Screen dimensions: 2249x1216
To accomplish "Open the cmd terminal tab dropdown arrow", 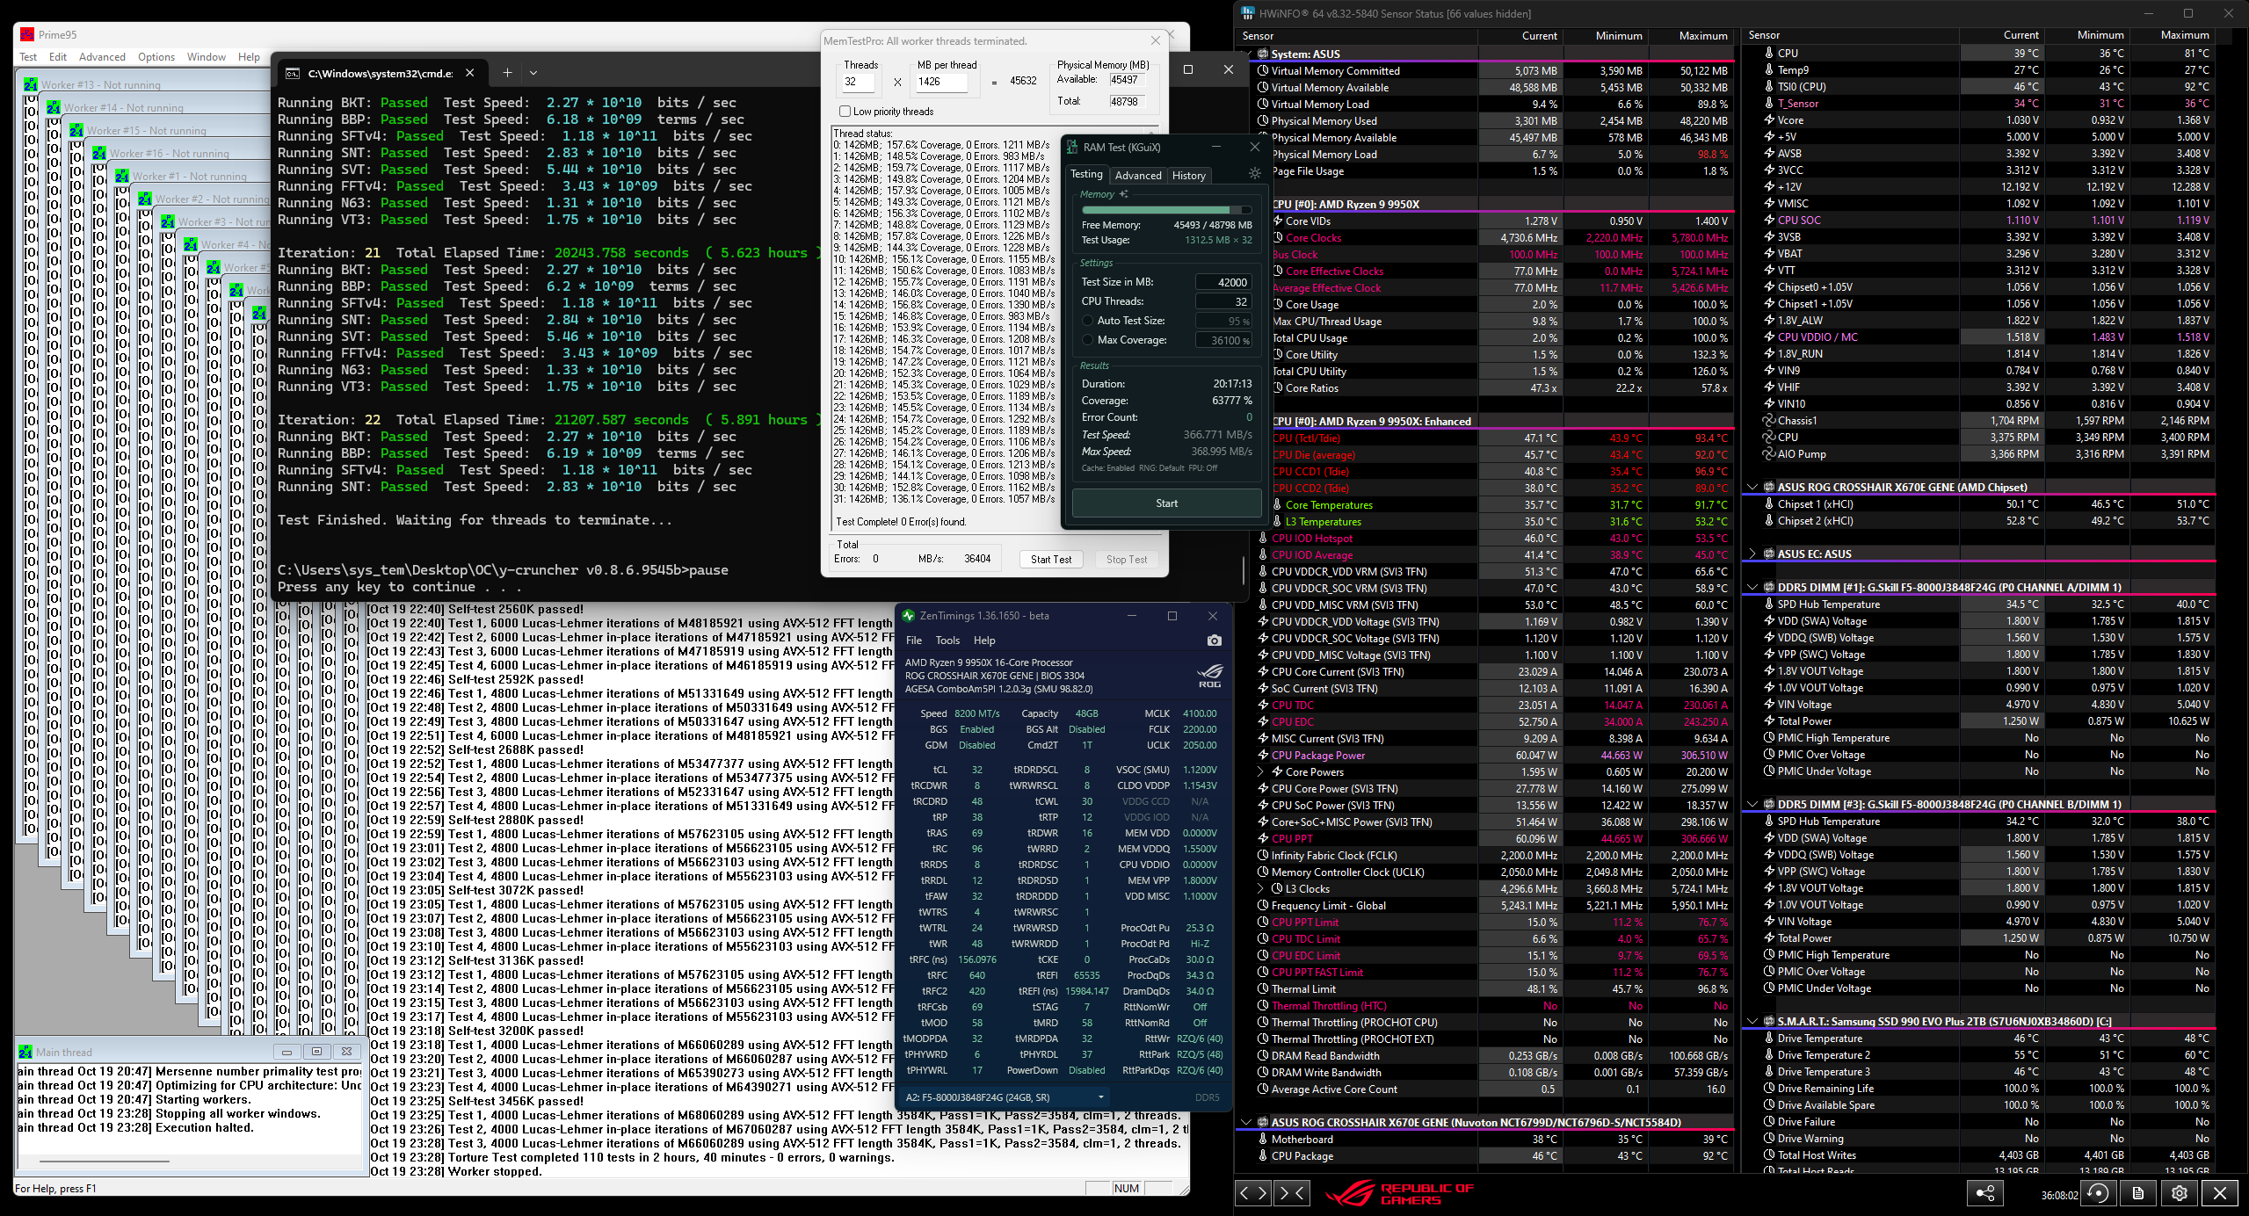I will point(533,73).
